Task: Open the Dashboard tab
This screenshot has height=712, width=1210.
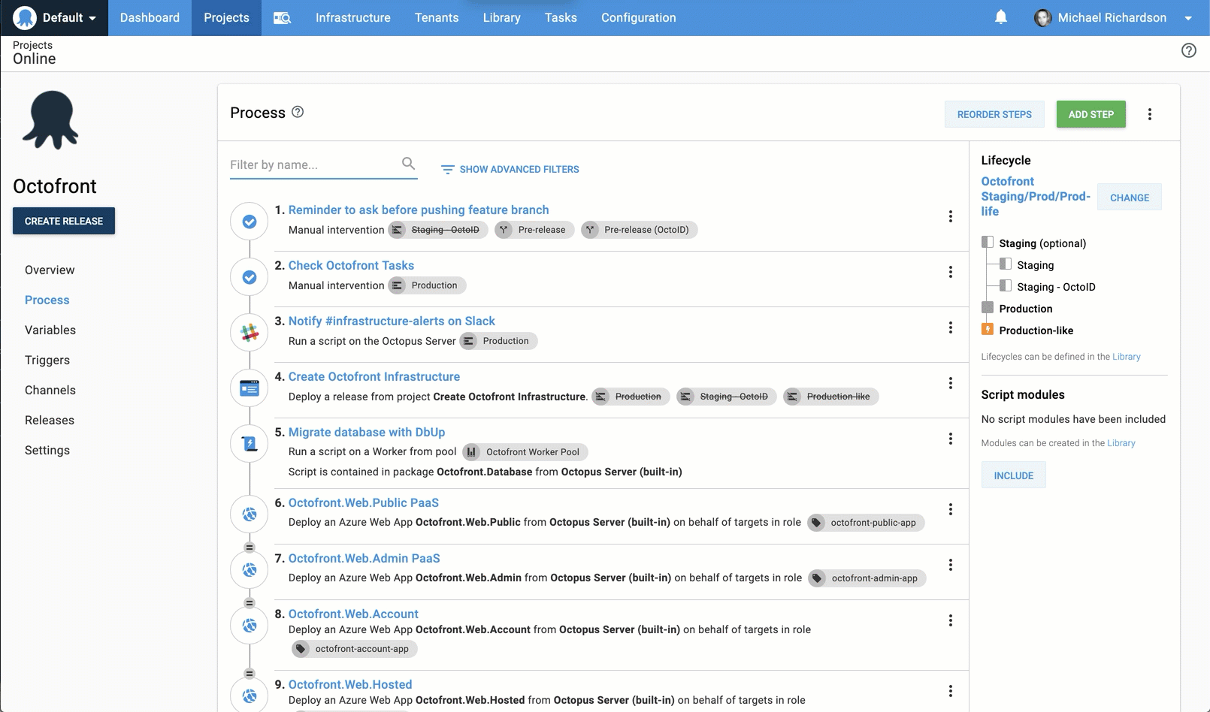Action: tap(150, 18)
